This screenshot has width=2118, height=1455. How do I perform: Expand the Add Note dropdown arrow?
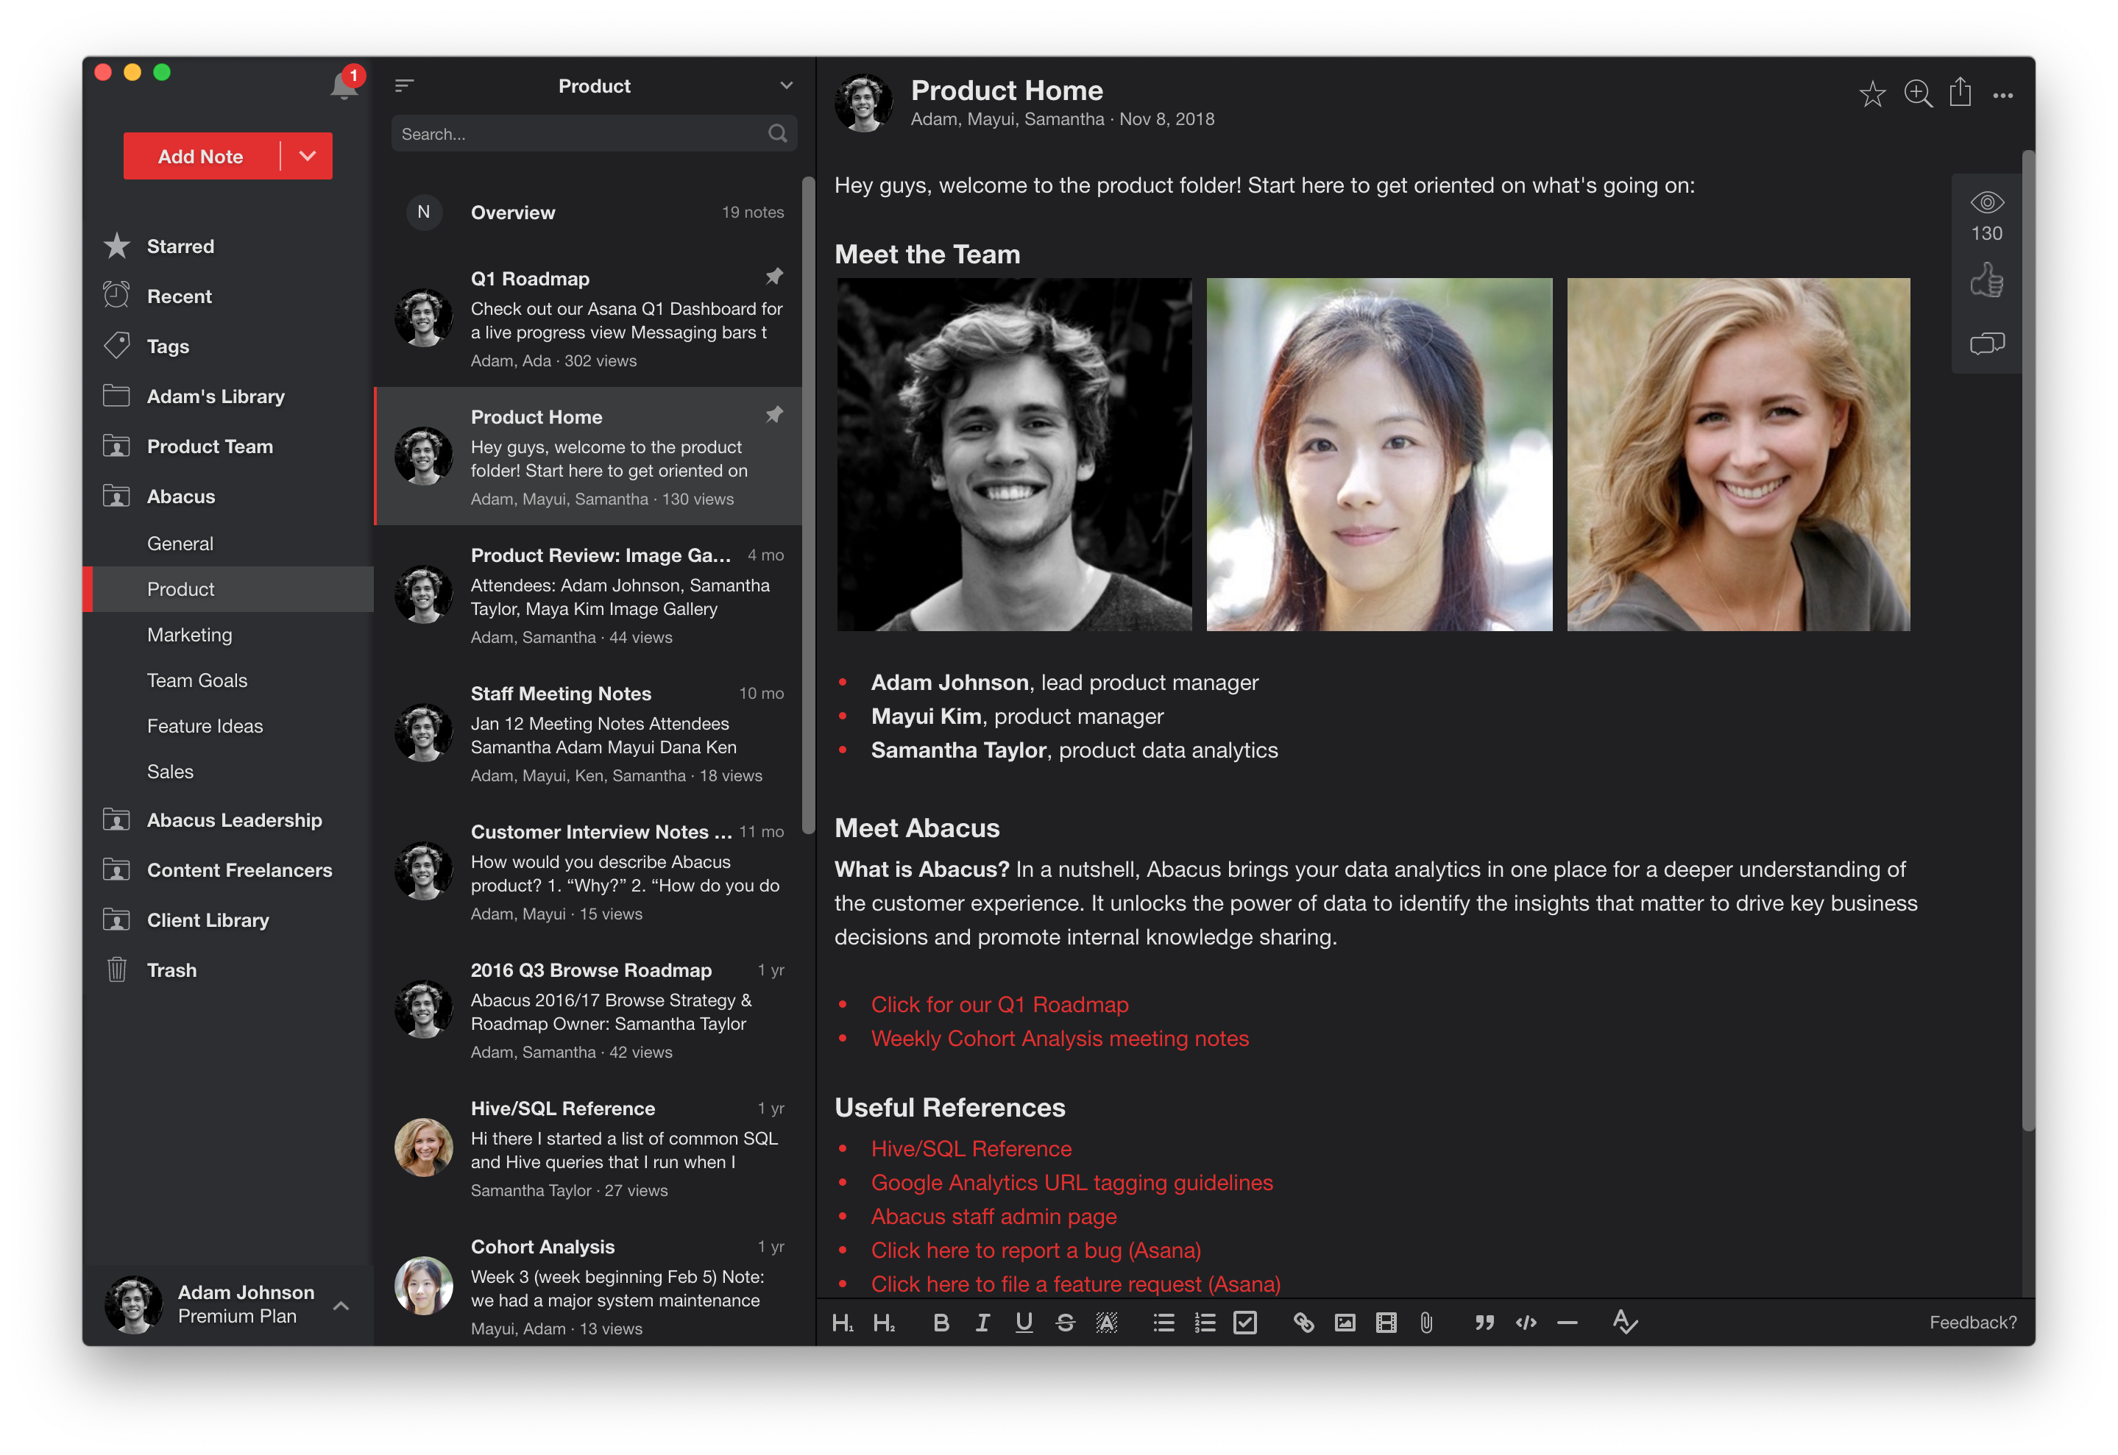[308, 156]
